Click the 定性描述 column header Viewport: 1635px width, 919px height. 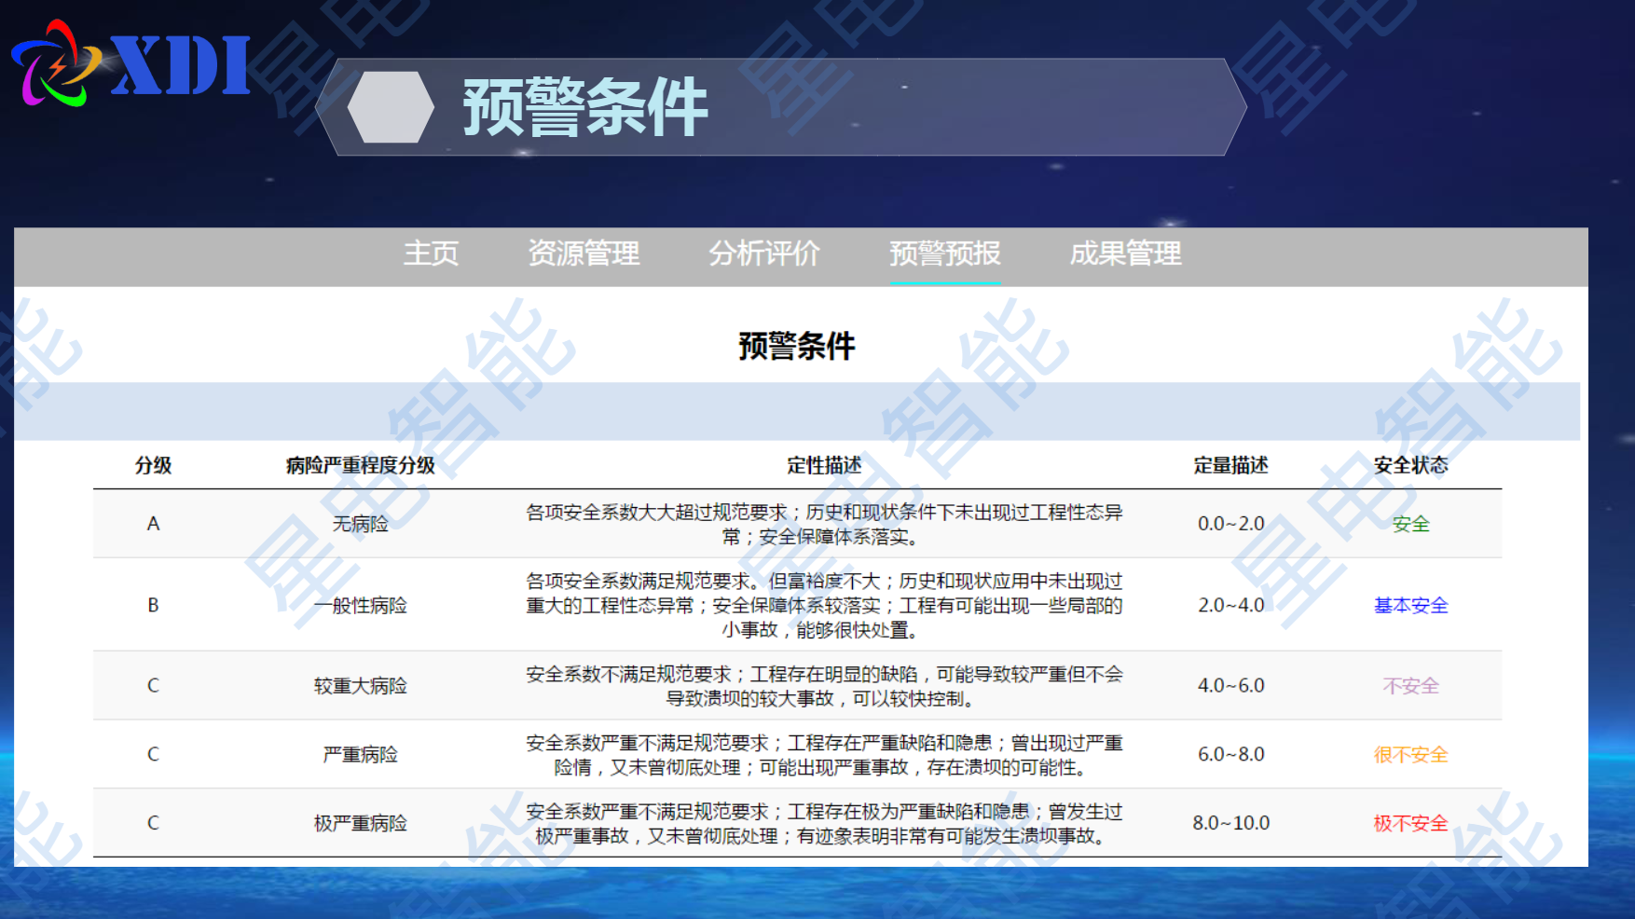click(824, 465)
